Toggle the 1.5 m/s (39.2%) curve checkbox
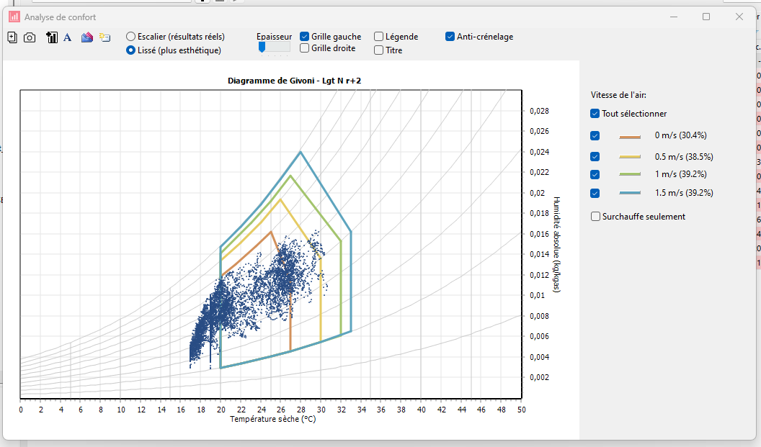 [x=595, y=194]
